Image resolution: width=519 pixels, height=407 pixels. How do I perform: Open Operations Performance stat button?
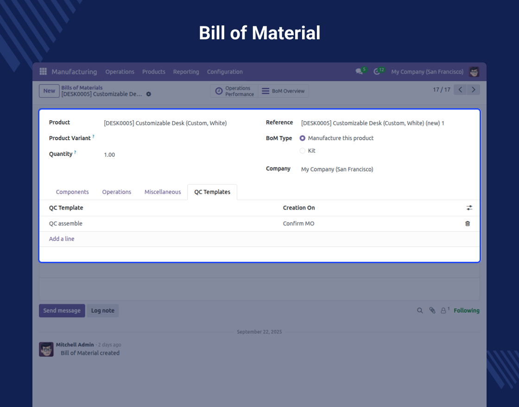point(234,91)
